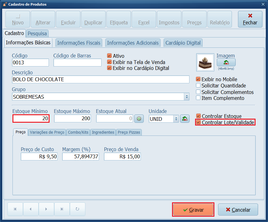Open the Unidade UNID dropdown
This screenshot has height=222, width=268.
[176, 119]
